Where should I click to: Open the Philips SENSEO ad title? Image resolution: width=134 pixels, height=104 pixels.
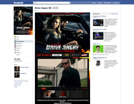(x=100, y=58)
